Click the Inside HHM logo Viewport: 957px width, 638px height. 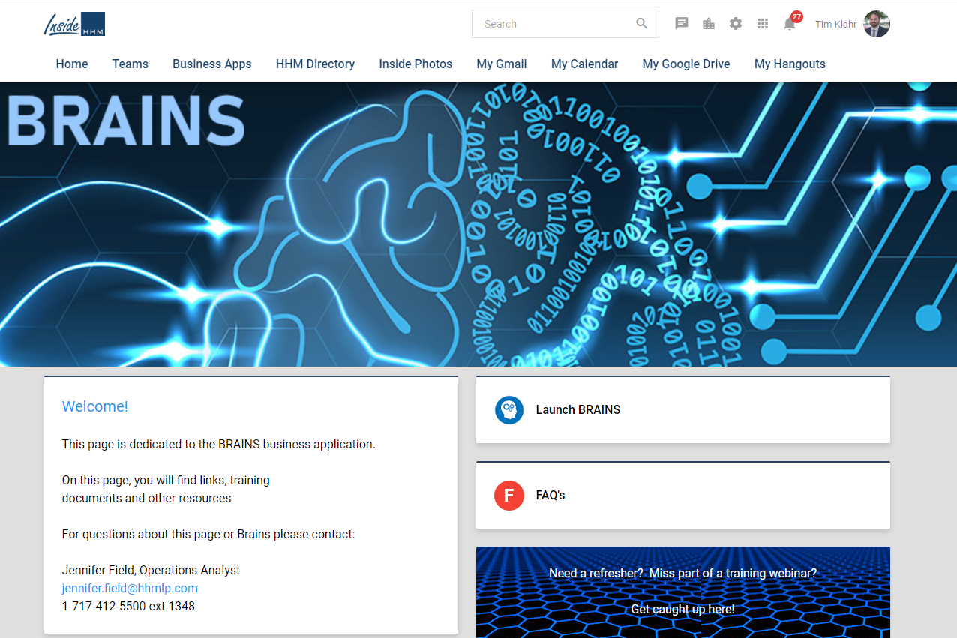click(x=74, y=24)
